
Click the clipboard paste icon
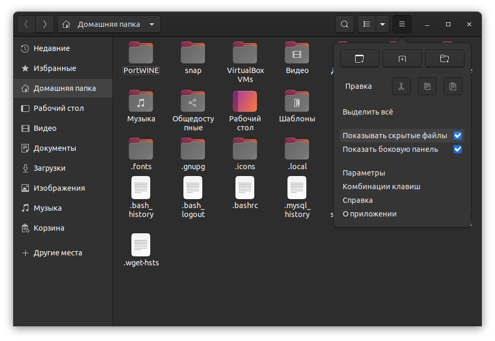pos(453,86)
